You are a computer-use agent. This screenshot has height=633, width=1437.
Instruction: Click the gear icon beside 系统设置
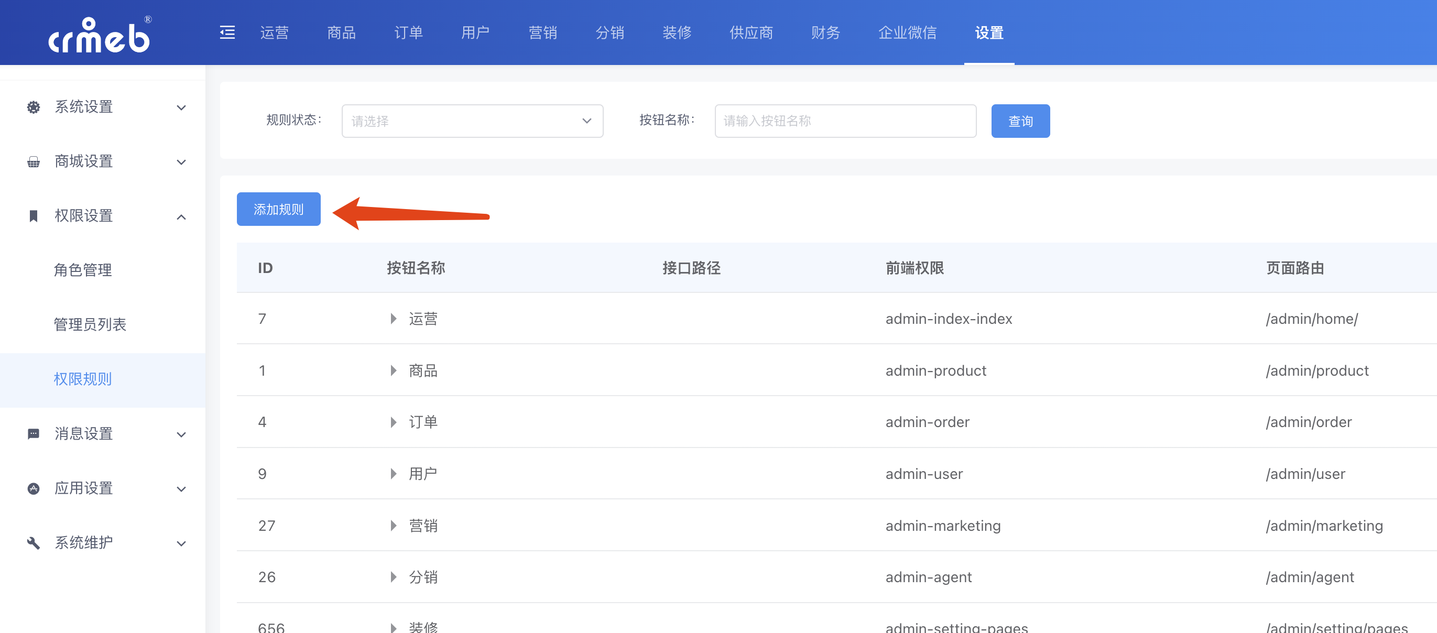coord(34,107)
